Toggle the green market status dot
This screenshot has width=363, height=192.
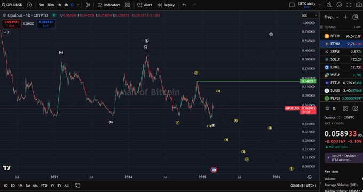point(54,15)
